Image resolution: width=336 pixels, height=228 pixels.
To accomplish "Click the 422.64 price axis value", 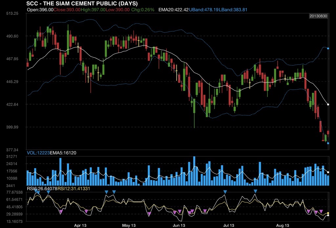I will pos(12,104).
